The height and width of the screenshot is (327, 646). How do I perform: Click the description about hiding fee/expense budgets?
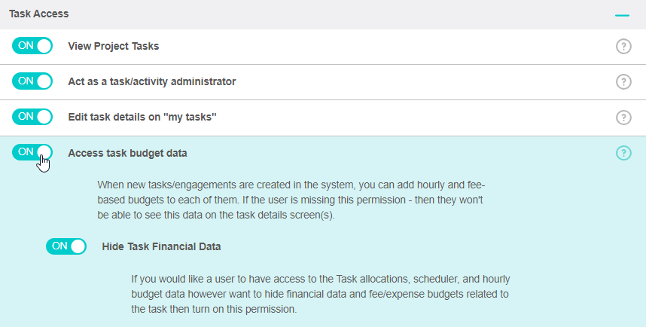[320, 294]
